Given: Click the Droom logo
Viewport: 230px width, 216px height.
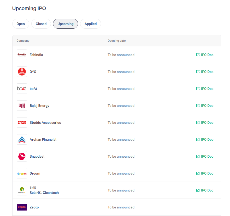Looking at the screenshot, I should (x=22, y=173).
